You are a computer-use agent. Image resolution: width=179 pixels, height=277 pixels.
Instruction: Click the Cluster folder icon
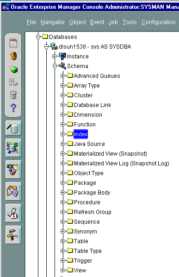pos(70,95)
